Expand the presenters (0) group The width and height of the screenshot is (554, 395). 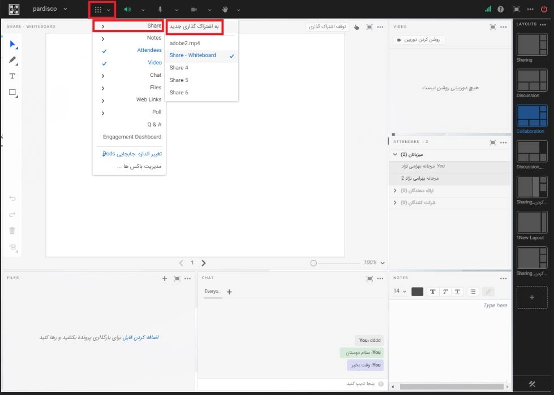(x=395, y=190)
